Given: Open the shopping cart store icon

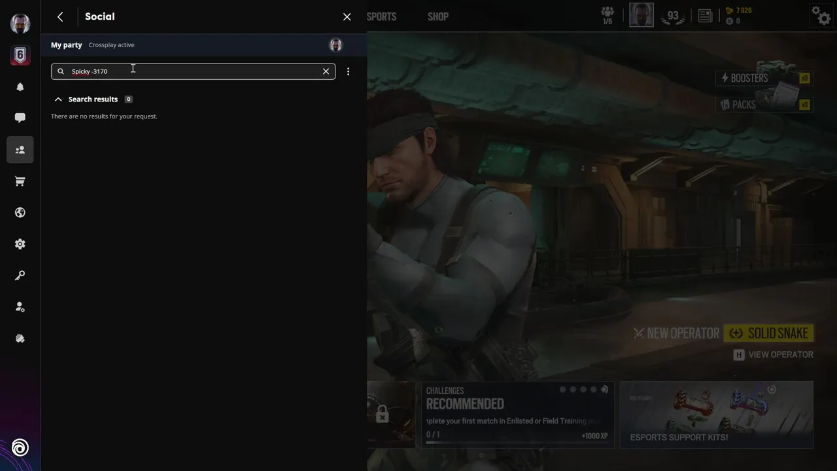Looking at the screenshot, I should tap(20, 181).
